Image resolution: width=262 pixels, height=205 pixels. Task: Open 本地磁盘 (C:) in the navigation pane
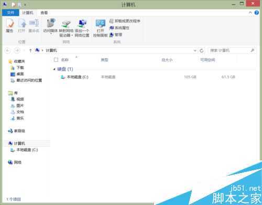pos(24,150)
